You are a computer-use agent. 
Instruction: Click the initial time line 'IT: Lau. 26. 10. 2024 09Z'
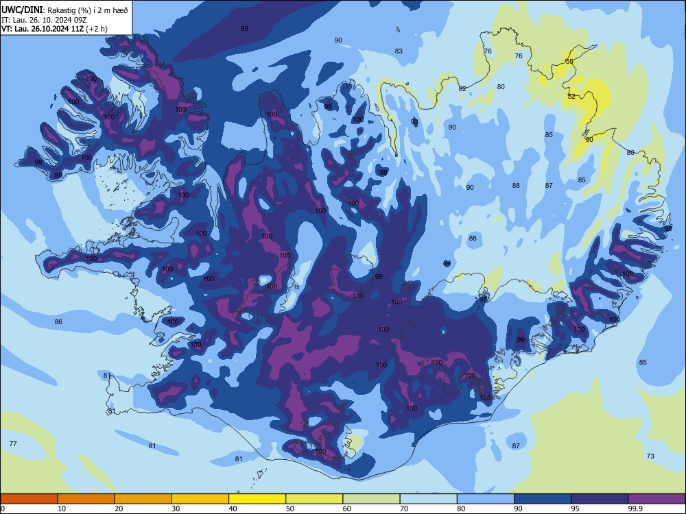tap(44, 20)
